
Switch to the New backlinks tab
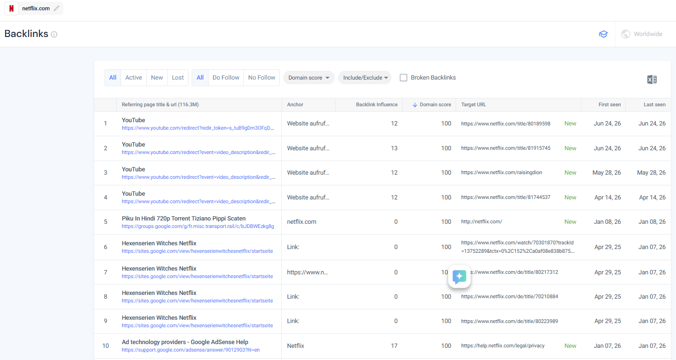click(157, 78)
